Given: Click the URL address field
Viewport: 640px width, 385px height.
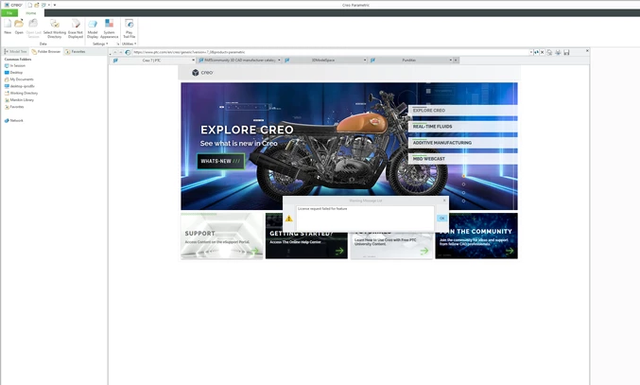Looking at the screenshot, I should (331, 52).
